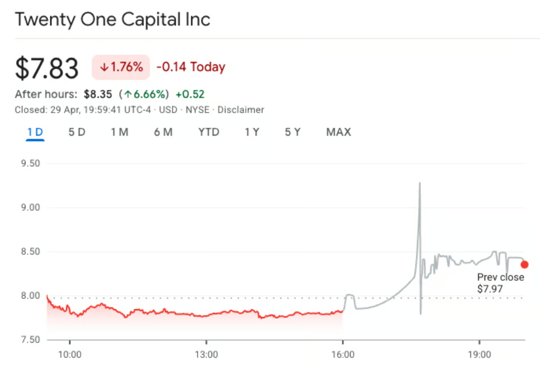Image resolution: width=542 pixels, height=375 pixels.
Task: Click the 13:00 time axis label
Action: [206, 355]
